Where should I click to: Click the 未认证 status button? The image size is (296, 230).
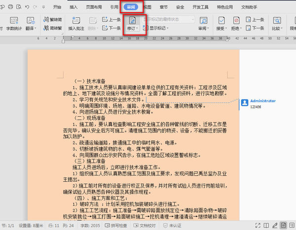pyautogui.click(x=172, y=226)
